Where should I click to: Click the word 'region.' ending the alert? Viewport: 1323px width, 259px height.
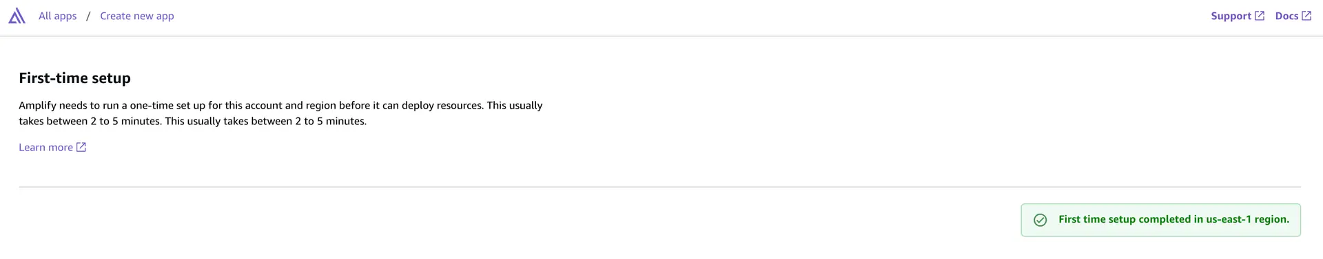[x=1271, y=220]
